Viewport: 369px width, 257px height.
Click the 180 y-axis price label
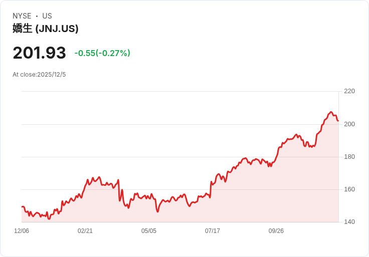(x=349, y=157)
